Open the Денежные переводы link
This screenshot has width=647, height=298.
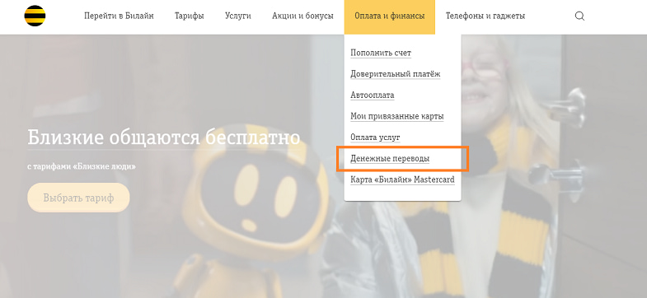point(390,158)
